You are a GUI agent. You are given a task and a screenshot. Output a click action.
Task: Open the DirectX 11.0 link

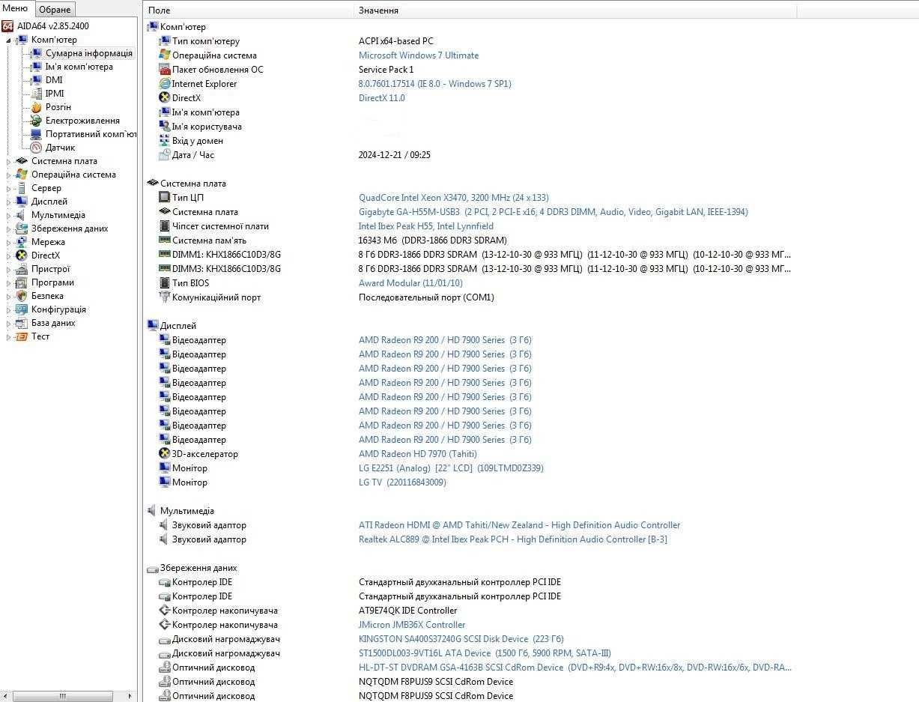click(x=381, y=98)
